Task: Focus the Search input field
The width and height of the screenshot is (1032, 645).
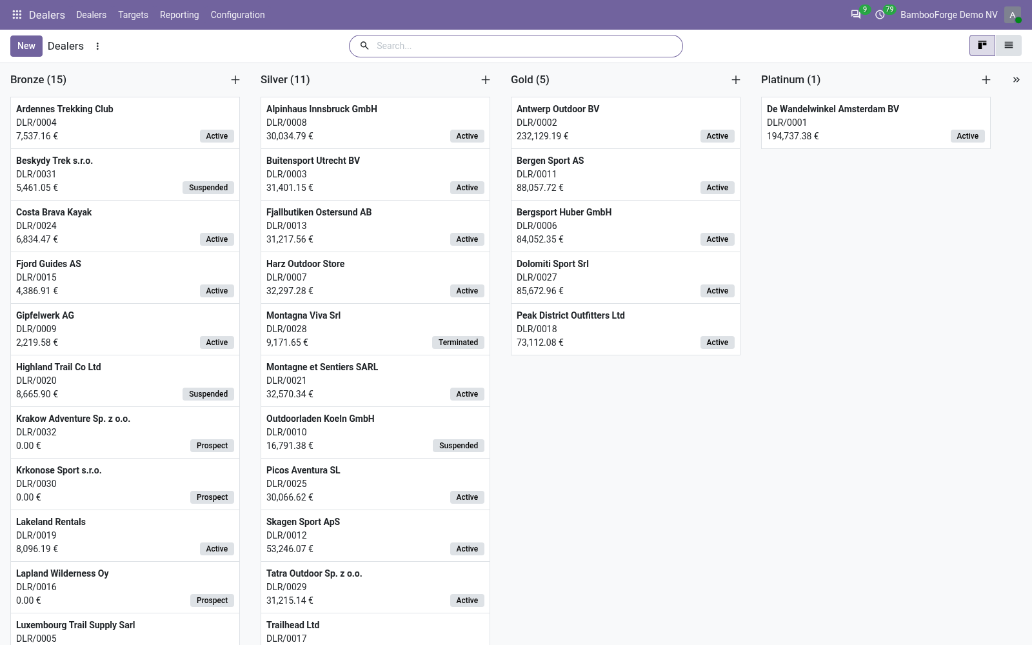Action: pos(526,46)
